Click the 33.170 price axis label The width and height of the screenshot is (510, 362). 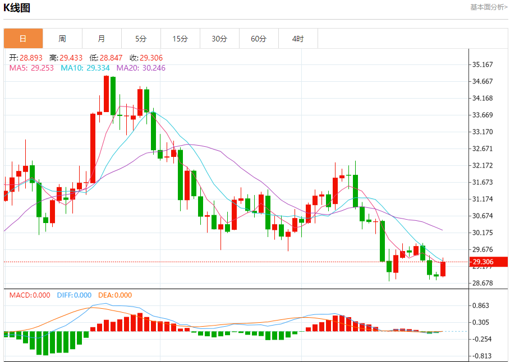click(x=483, y=132)
